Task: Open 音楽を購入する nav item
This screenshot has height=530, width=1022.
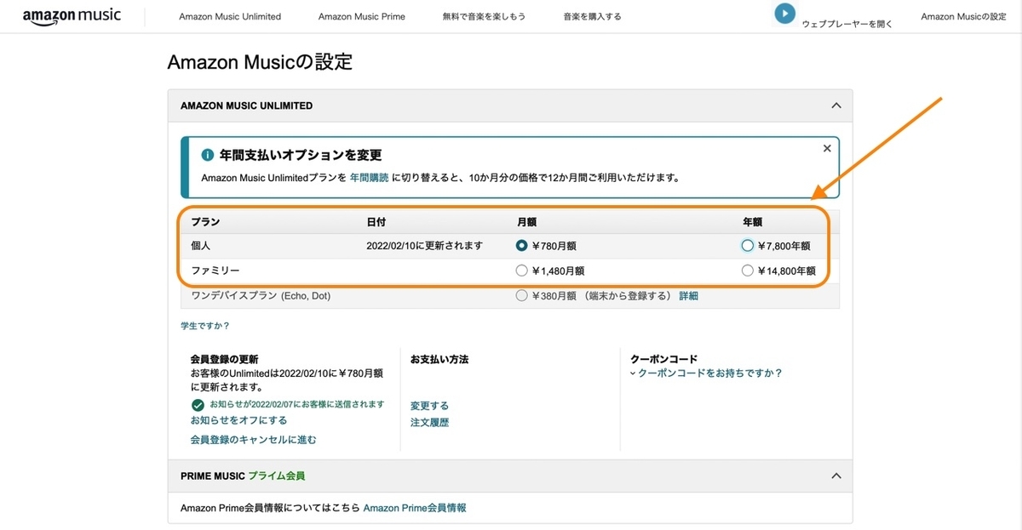Action: 592,16
